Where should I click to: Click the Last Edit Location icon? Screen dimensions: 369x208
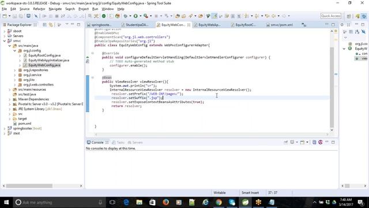(267, 16)
